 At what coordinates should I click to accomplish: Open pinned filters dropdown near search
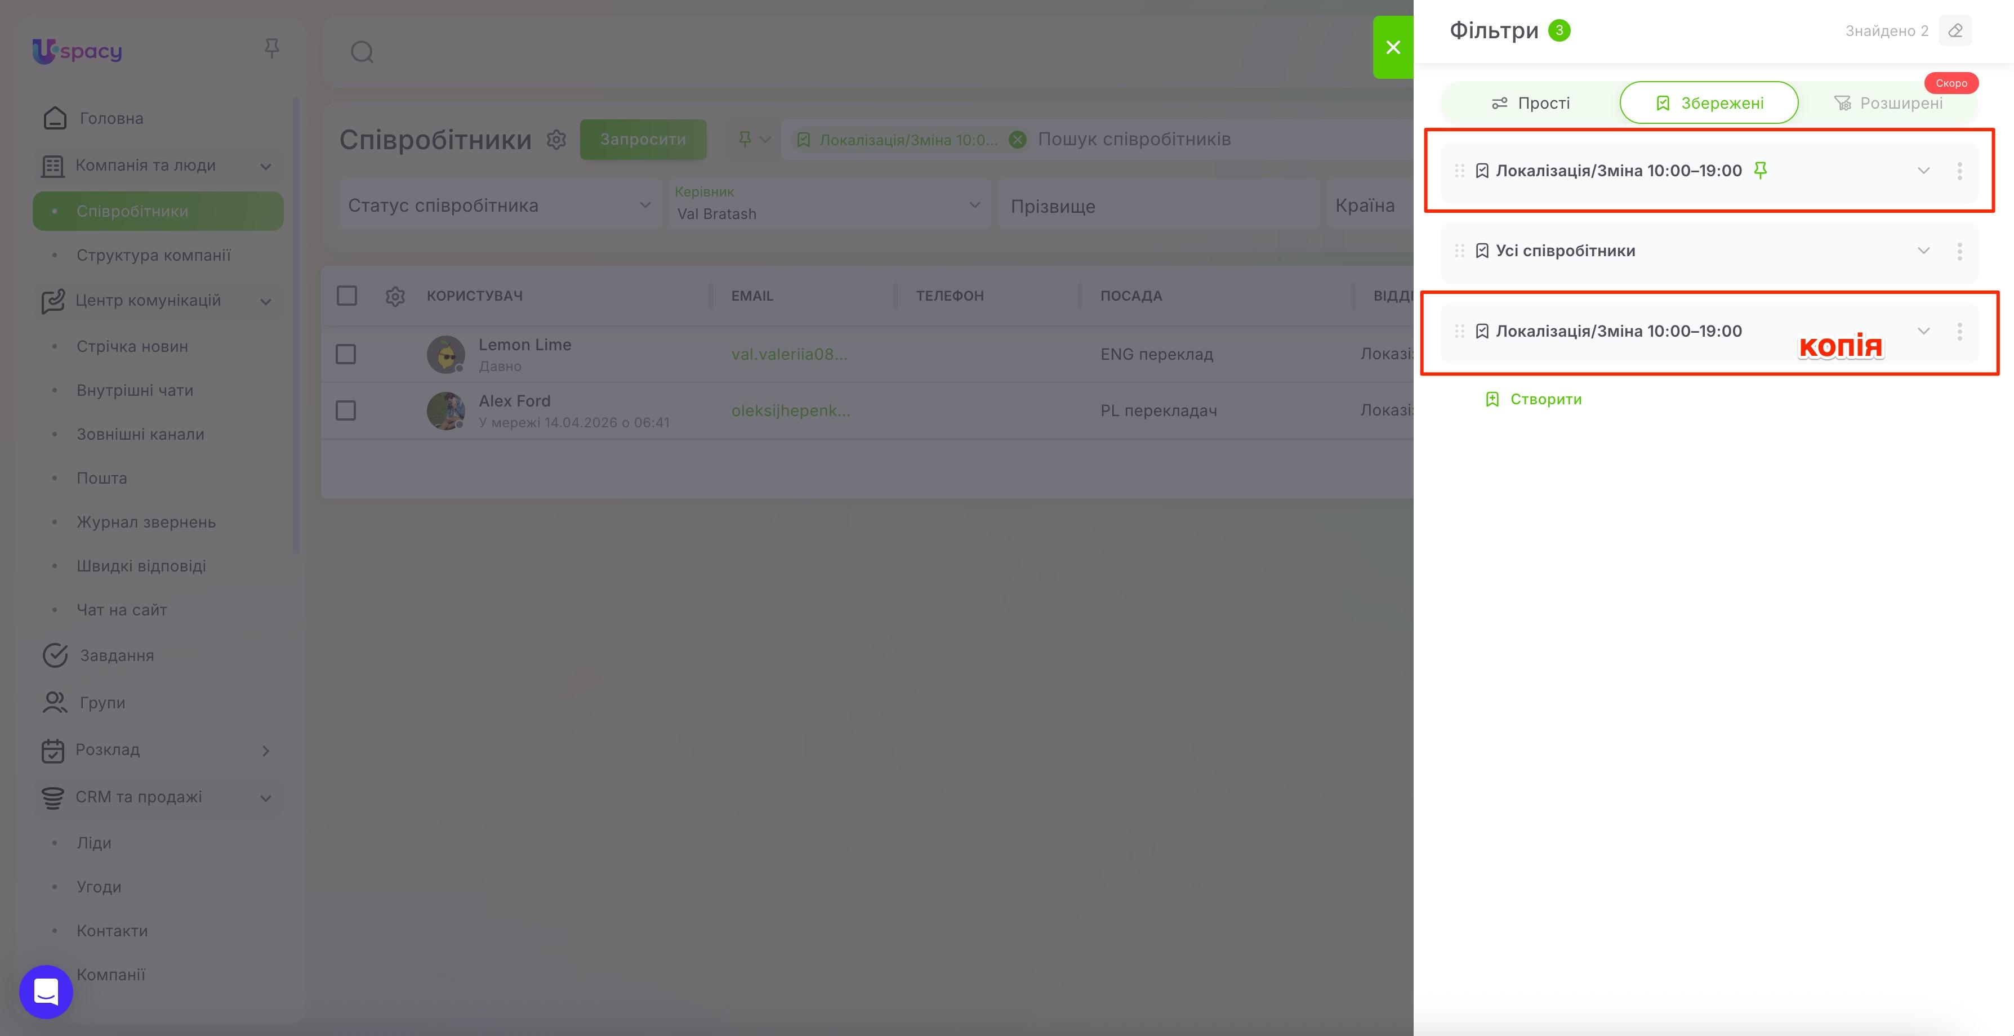(x=754, y=139)
